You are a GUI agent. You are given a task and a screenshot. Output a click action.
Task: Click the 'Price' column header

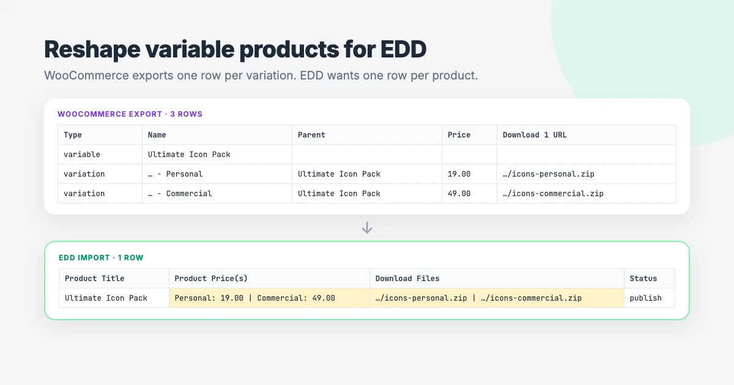[x=470, y=135]
